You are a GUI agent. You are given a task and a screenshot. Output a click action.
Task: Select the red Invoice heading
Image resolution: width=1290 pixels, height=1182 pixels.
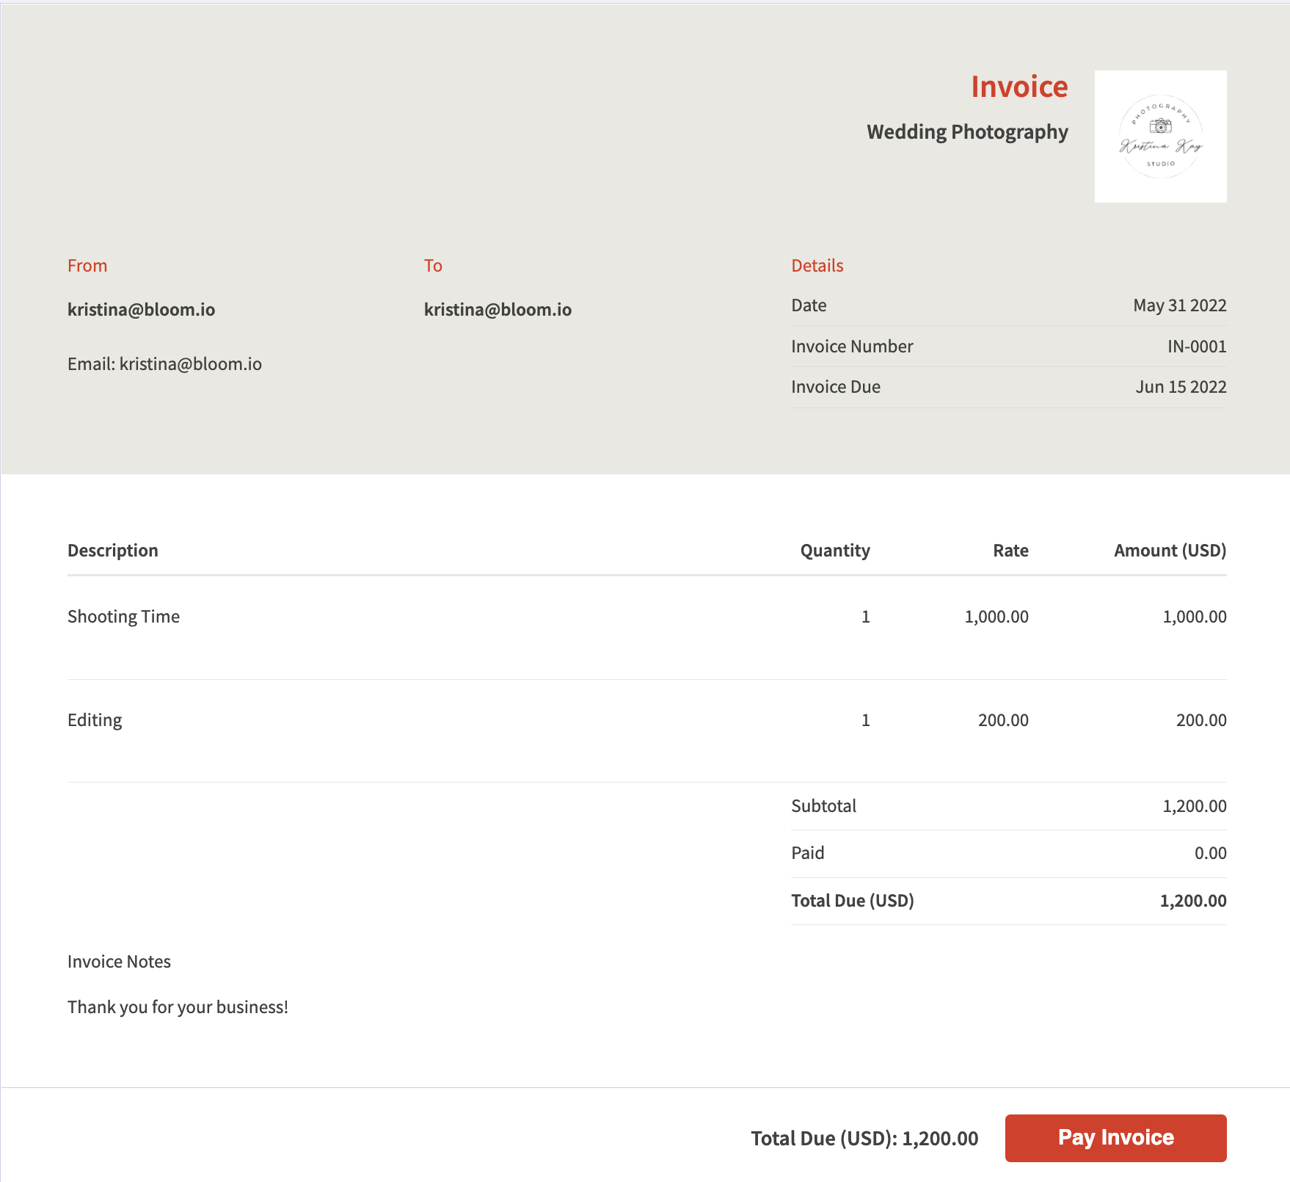tap(1019, 87)
